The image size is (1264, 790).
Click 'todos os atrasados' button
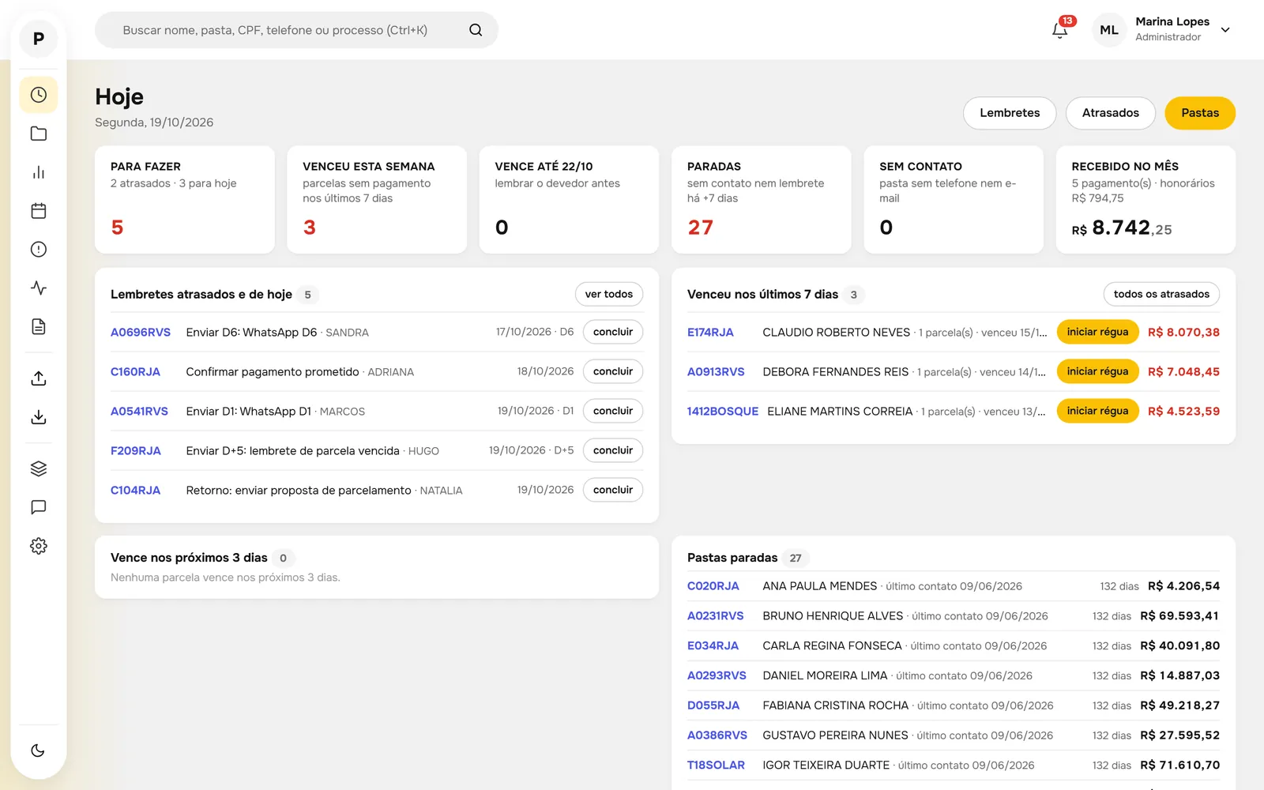tap(1161, 294)
